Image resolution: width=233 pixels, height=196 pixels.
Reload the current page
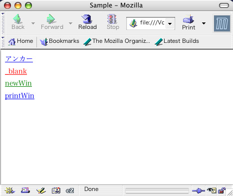(x=87, y=22)
